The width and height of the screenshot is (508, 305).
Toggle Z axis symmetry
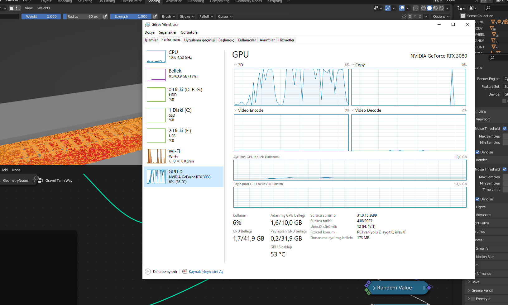(420, 16)
